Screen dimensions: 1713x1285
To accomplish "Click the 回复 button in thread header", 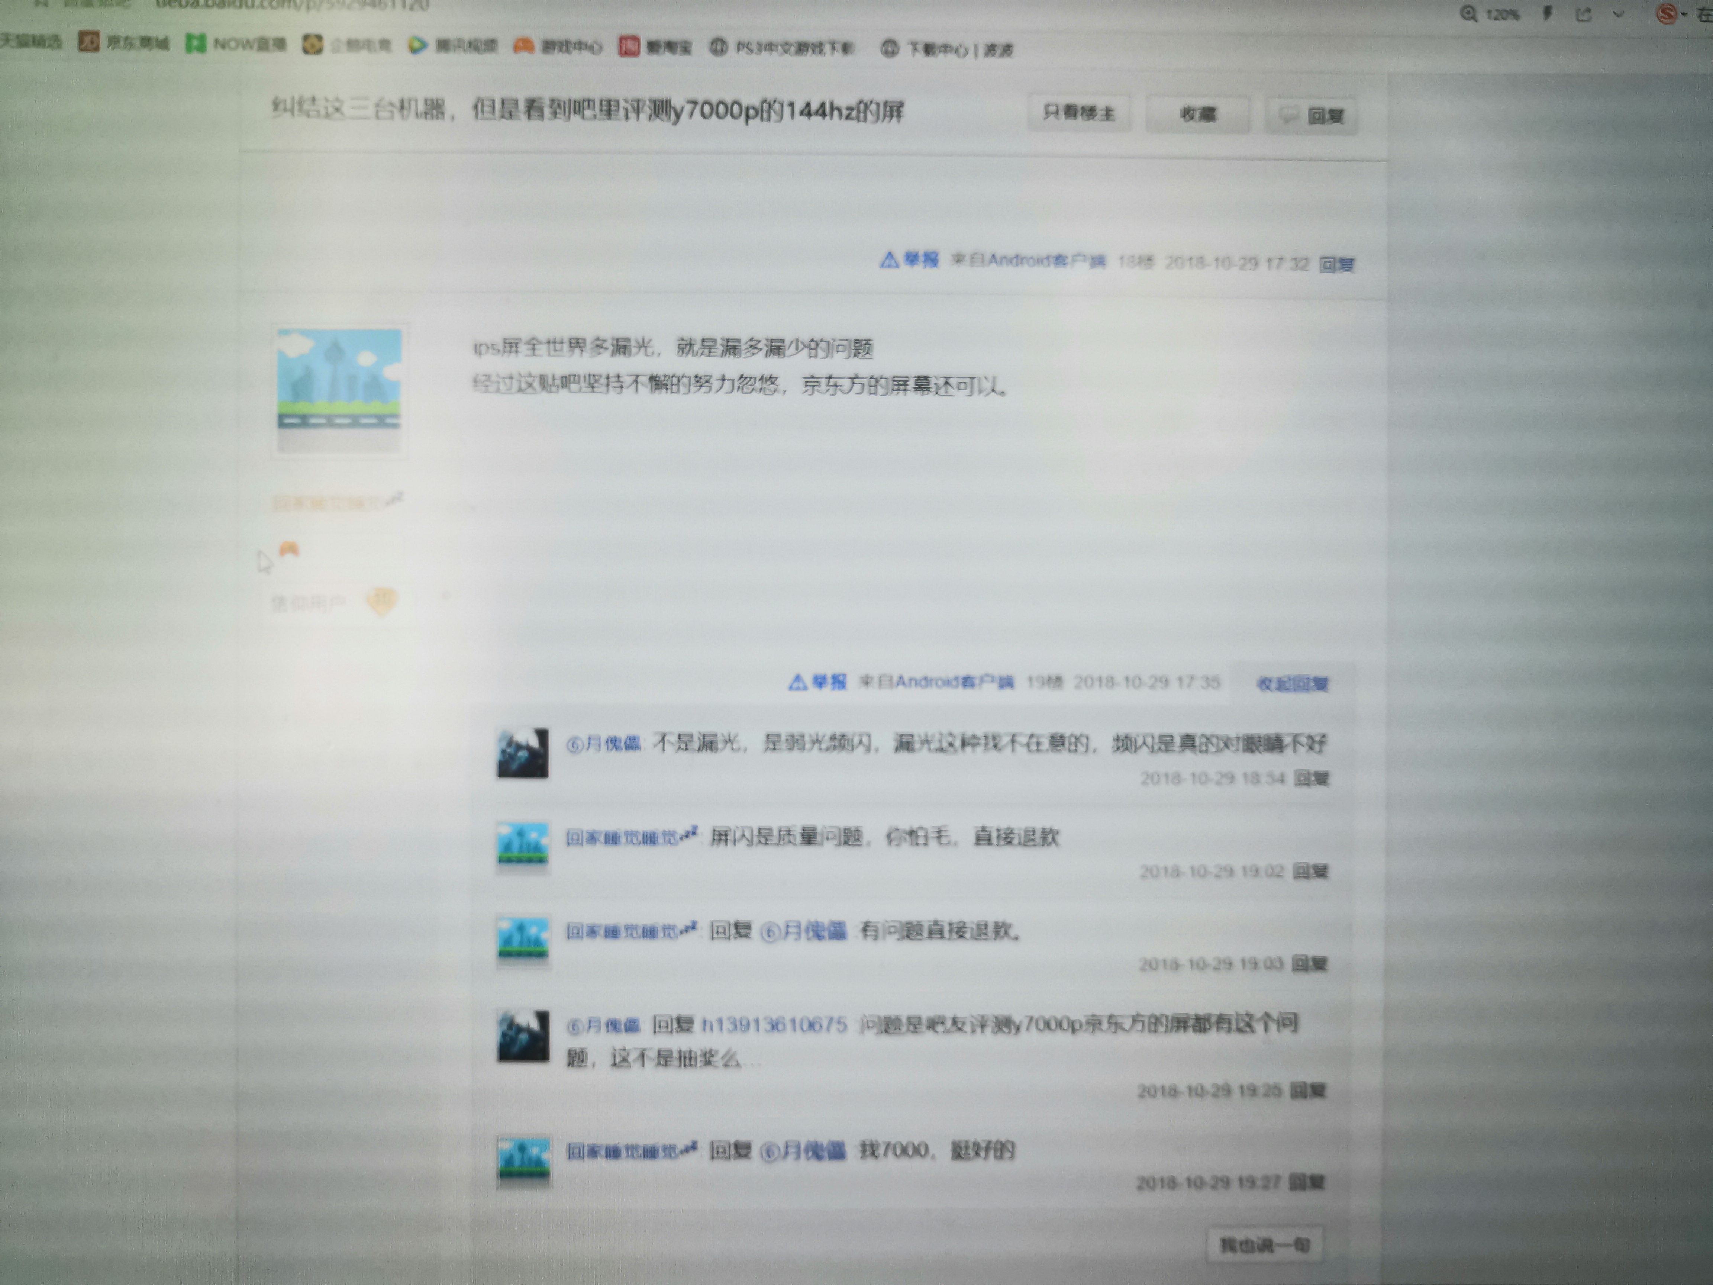I will [1312, 116].
